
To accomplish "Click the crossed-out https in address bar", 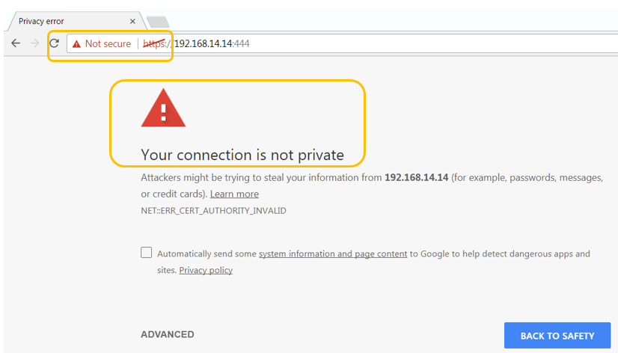I will click(x=156, y=44).
